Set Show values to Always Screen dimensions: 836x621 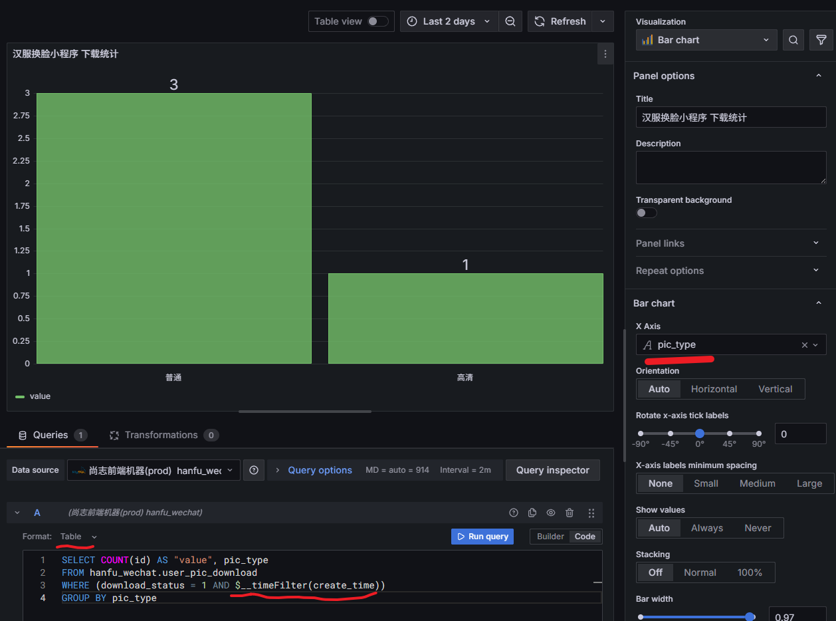[707, 528]
